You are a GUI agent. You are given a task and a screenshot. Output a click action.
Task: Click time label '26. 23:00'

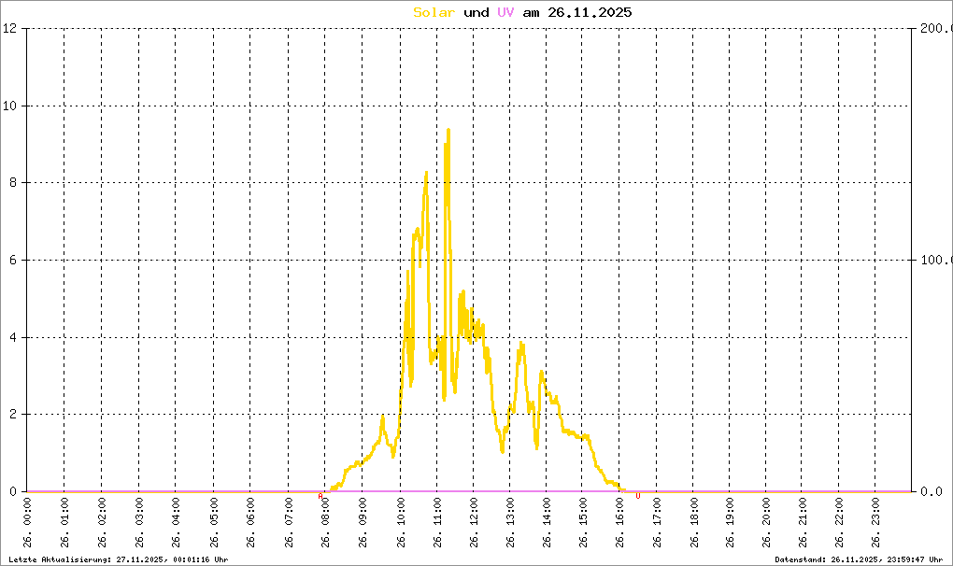point(875,522)
